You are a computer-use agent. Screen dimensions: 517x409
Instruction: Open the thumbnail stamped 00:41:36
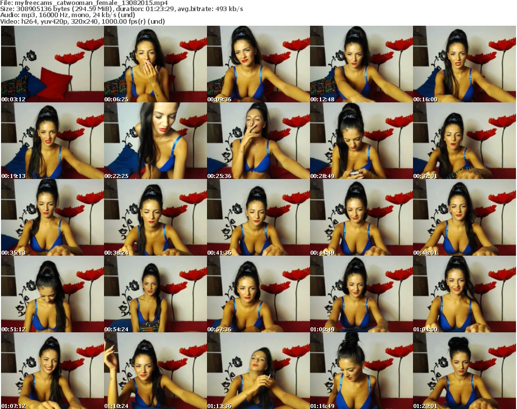[x=258, y=218]
